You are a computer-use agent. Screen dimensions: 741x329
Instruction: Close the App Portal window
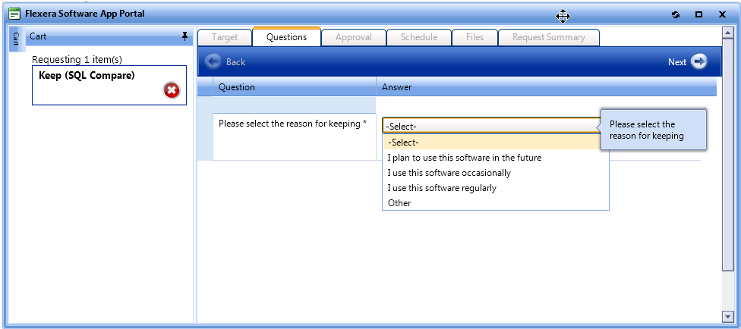[x=722, y=14]
